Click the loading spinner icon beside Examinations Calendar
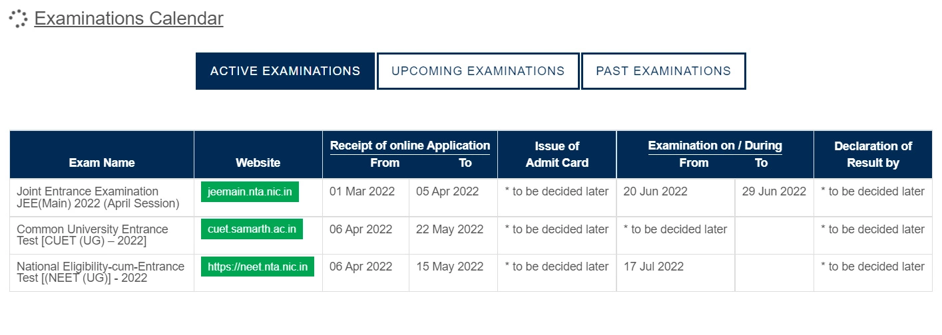Screen dimensions: 942x335 [x=18, y=19]
